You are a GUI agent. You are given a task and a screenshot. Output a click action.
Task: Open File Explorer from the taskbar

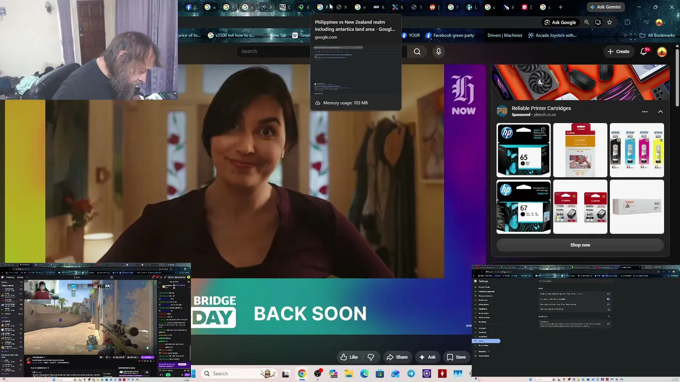[348, 374]
